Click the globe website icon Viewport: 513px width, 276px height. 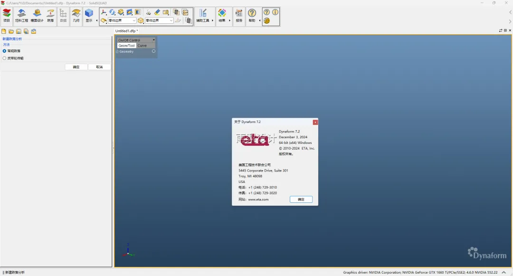pyautogui.click(x=266, y=20)
